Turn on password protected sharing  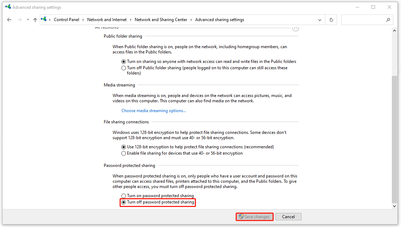click(x=124, y=196)
